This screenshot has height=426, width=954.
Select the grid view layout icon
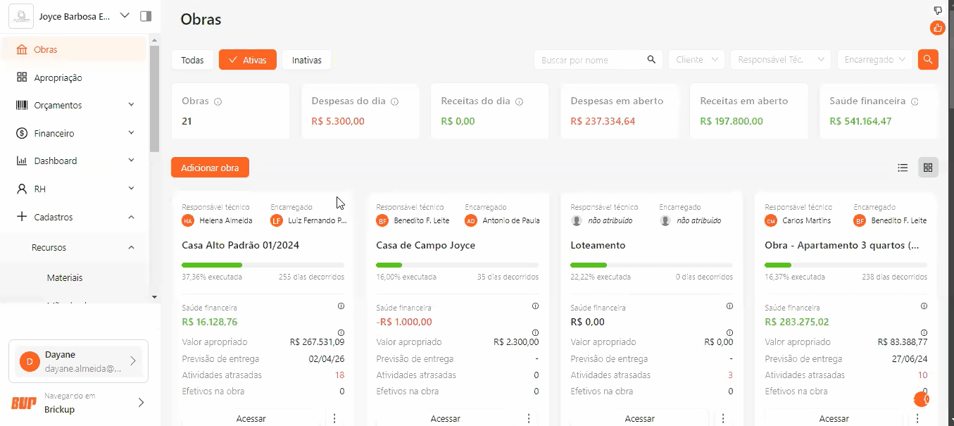(928, 168)
